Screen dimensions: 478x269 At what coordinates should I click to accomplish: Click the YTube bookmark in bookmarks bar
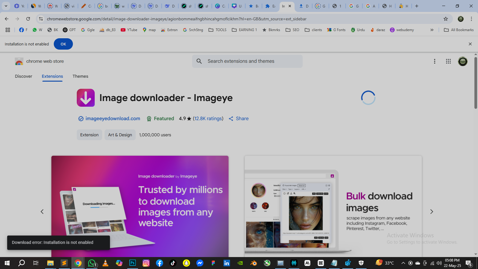click(129, 30)
